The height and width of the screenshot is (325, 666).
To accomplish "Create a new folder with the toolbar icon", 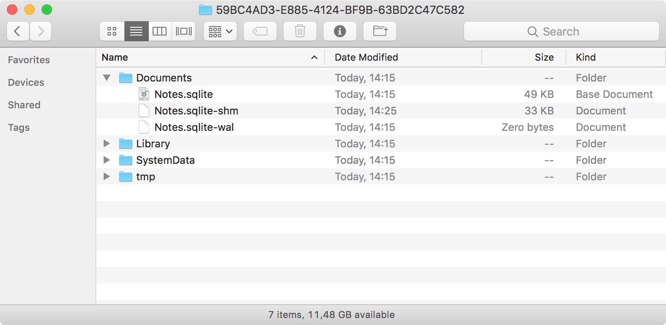I will pyautogui.click(x=379, y=31).
